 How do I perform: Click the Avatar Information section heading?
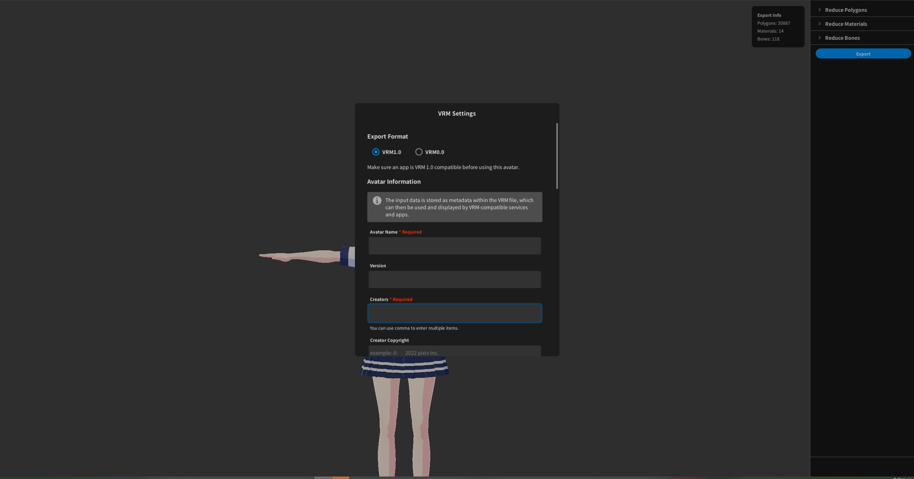[x=394, y=181]
